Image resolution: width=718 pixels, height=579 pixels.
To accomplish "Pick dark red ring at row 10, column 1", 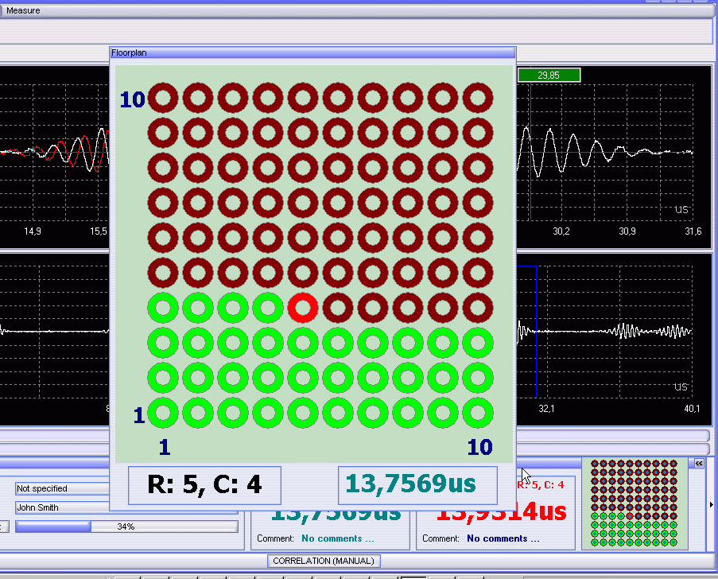I will point(163,98).
